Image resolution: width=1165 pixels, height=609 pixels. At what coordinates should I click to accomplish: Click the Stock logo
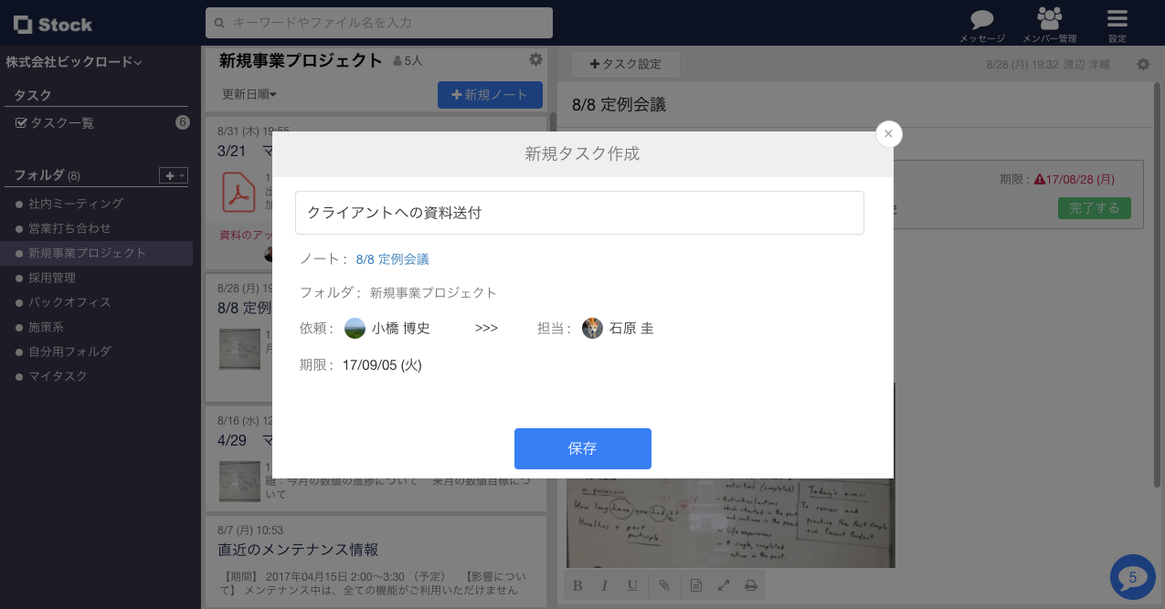pyautogui.click(x=53, y=25)
